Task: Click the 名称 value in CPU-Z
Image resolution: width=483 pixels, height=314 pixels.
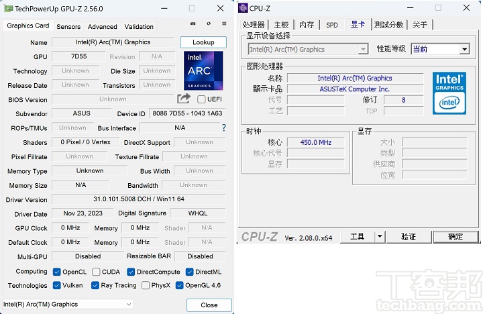Action: click(355, 78)
